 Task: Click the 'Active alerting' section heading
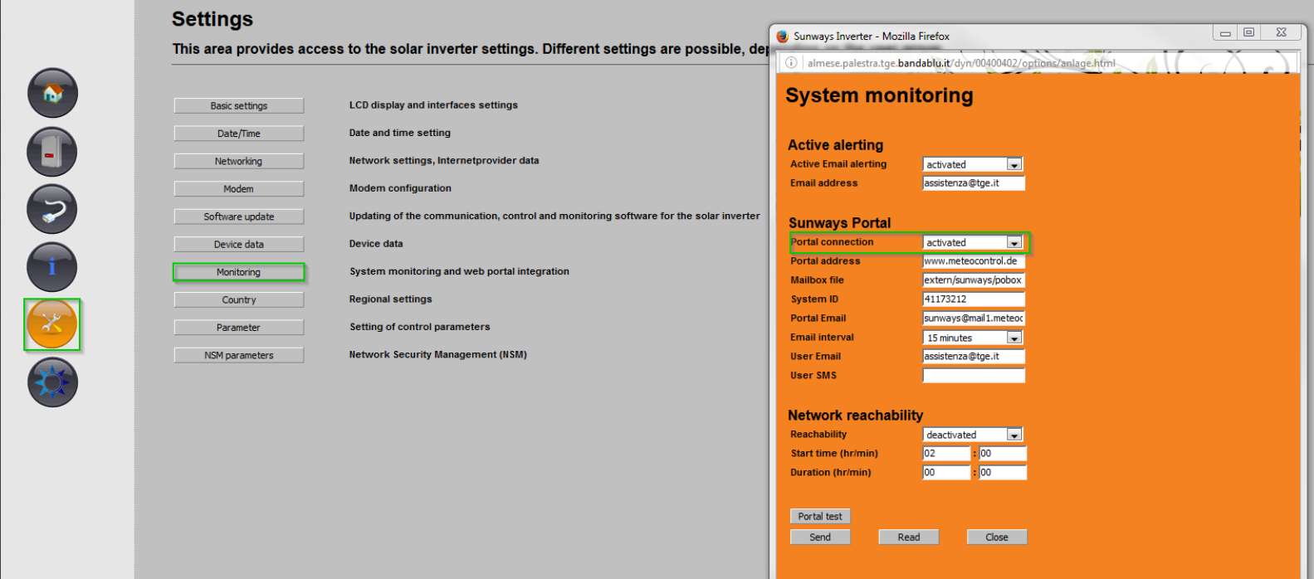(x=835, y=145)
